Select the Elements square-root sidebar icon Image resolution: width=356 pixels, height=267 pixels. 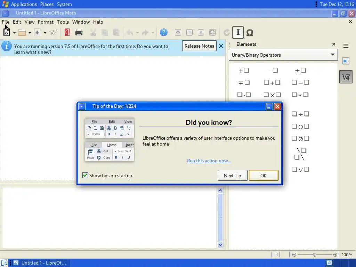point(346,77)
